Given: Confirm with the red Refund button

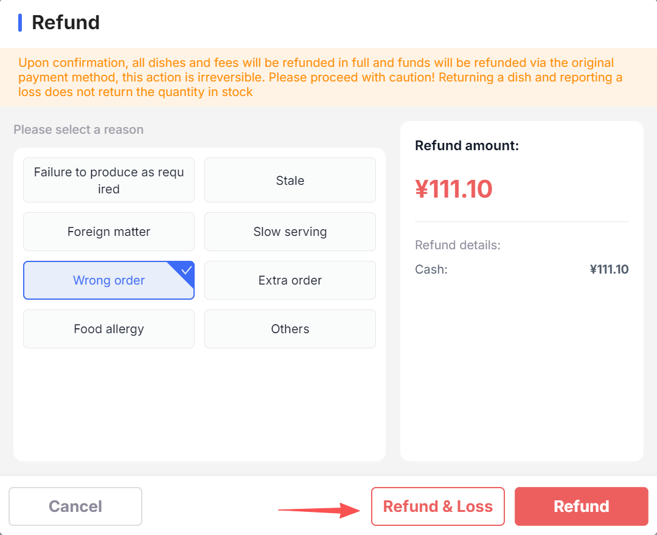Looking at the screenshot, I should 581,506.
